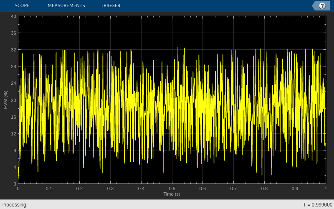The image size is (334, 209).
Task: Click the 0.3 tick label on the time axis
Action: (110, 189)
